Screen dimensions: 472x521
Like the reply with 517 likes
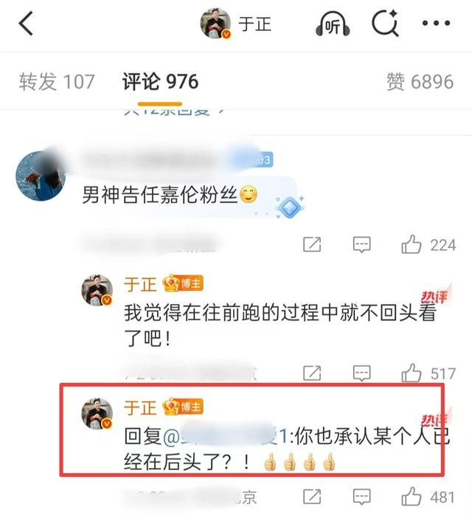(x=412, y=373)
